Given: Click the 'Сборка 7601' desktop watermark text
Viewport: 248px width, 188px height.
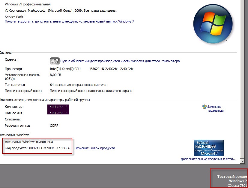Looking at the screenshot, I should click(x=237, y=186).
